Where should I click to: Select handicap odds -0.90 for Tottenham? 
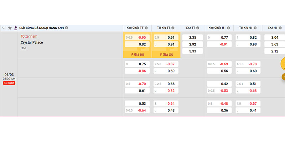137,37
